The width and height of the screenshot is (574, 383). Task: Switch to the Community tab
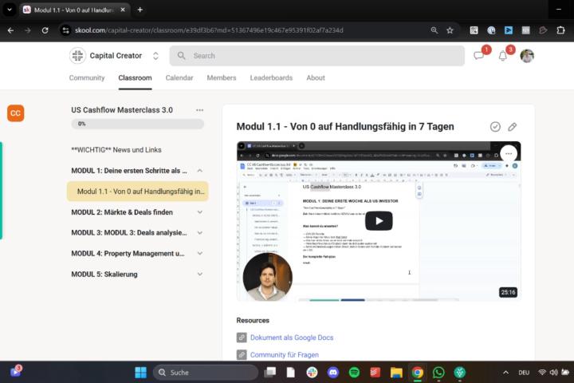click(x=87, y=77)
